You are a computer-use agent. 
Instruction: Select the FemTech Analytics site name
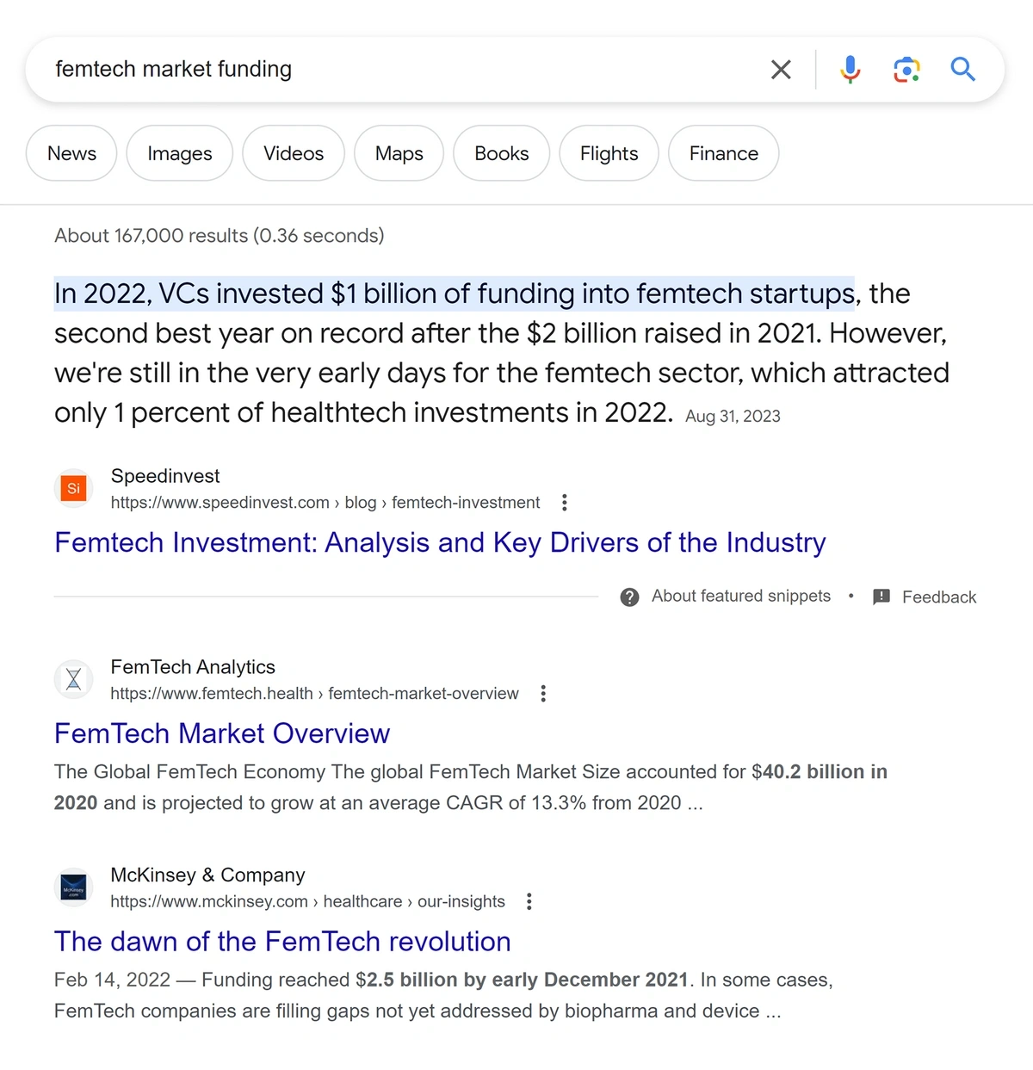(x=193, y=667)
